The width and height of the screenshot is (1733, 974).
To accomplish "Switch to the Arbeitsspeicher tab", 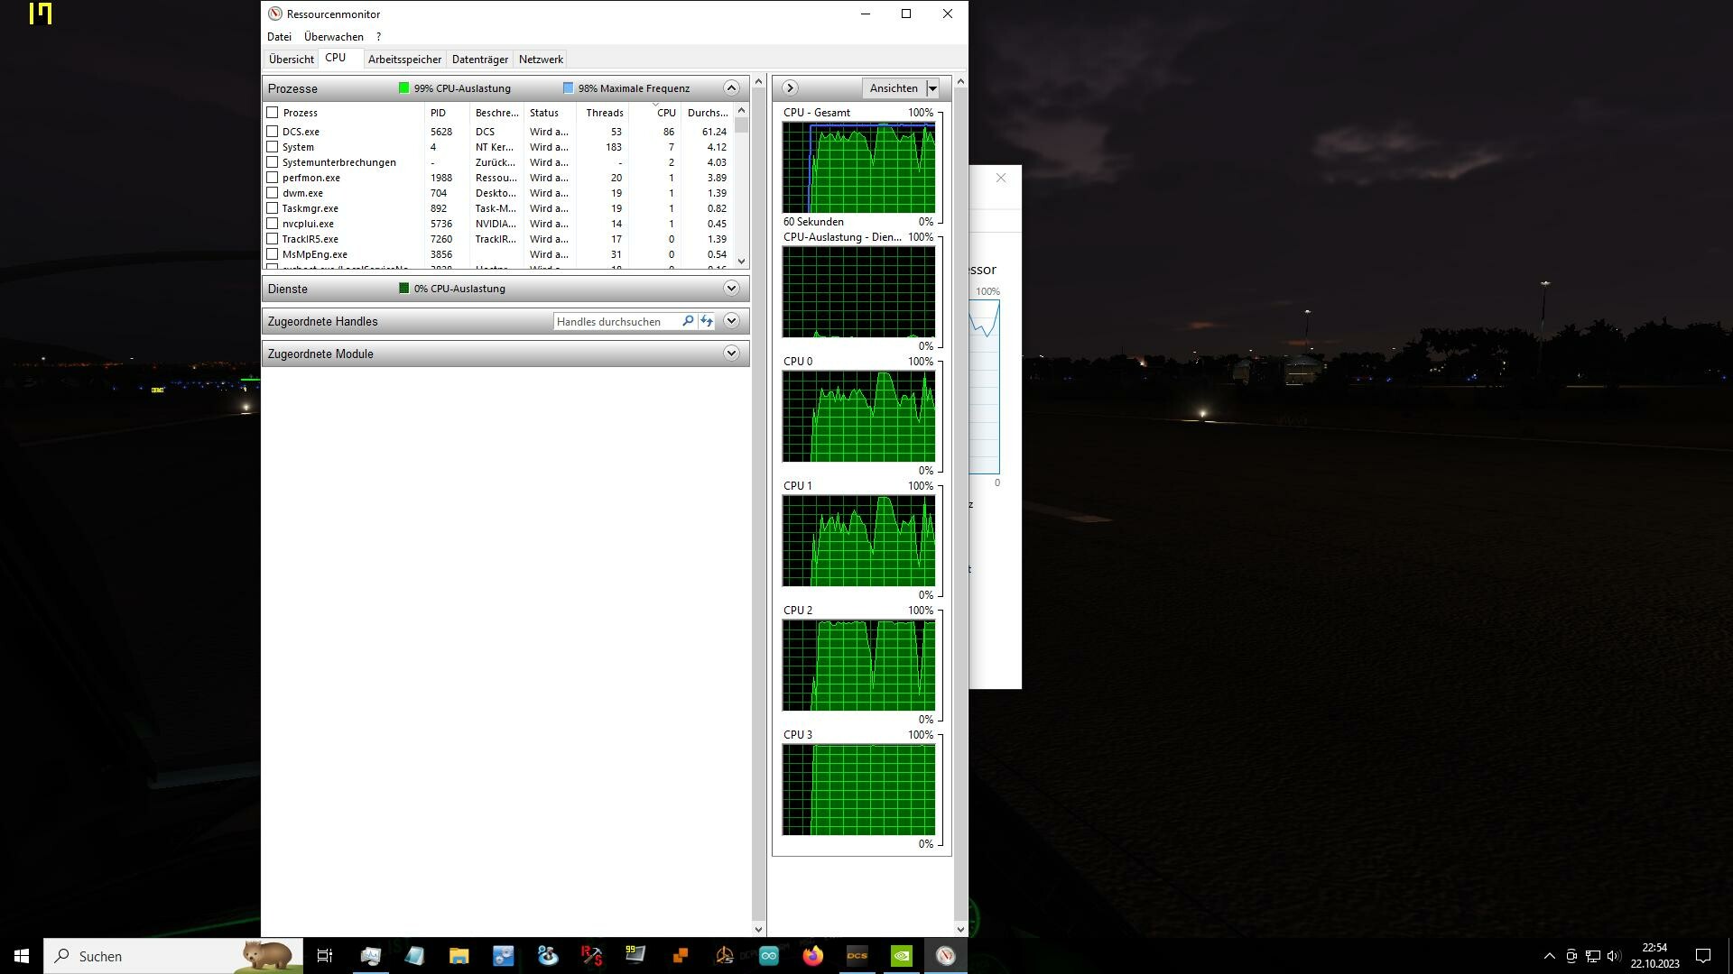I will coord(404,60).
